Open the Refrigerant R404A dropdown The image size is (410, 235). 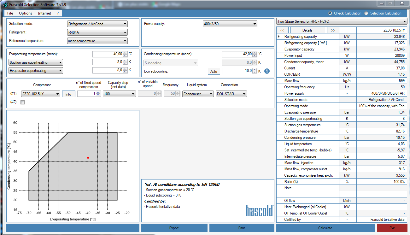[97, 32]
